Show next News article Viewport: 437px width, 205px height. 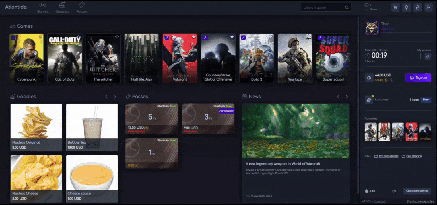pyautogui.click(x=347, y=97)
